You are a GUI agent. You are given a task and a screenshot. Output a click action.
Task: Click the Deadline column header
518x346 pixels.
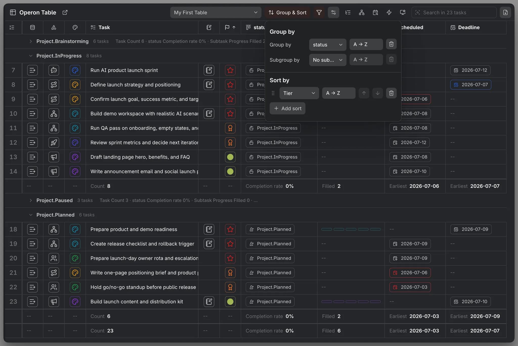click(476, 27)
